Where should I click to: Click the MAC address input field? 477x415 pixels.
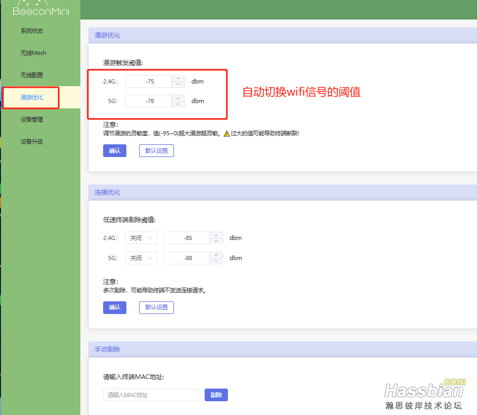151,395
